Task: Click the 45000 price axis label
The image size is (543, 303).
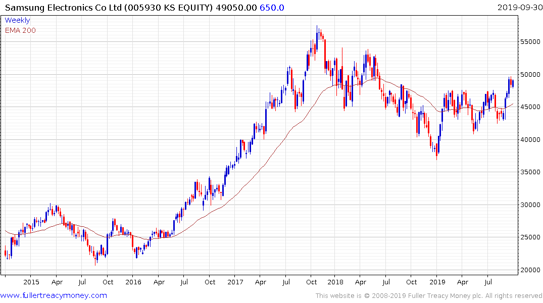Action: pos(530,107)
